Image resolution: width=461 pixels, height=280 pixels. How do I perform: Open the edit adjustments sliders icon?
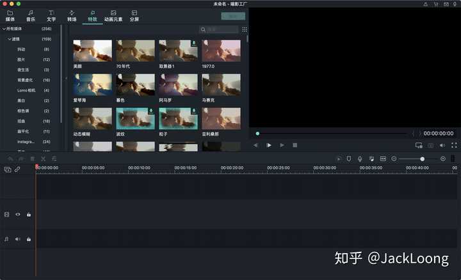54,159
